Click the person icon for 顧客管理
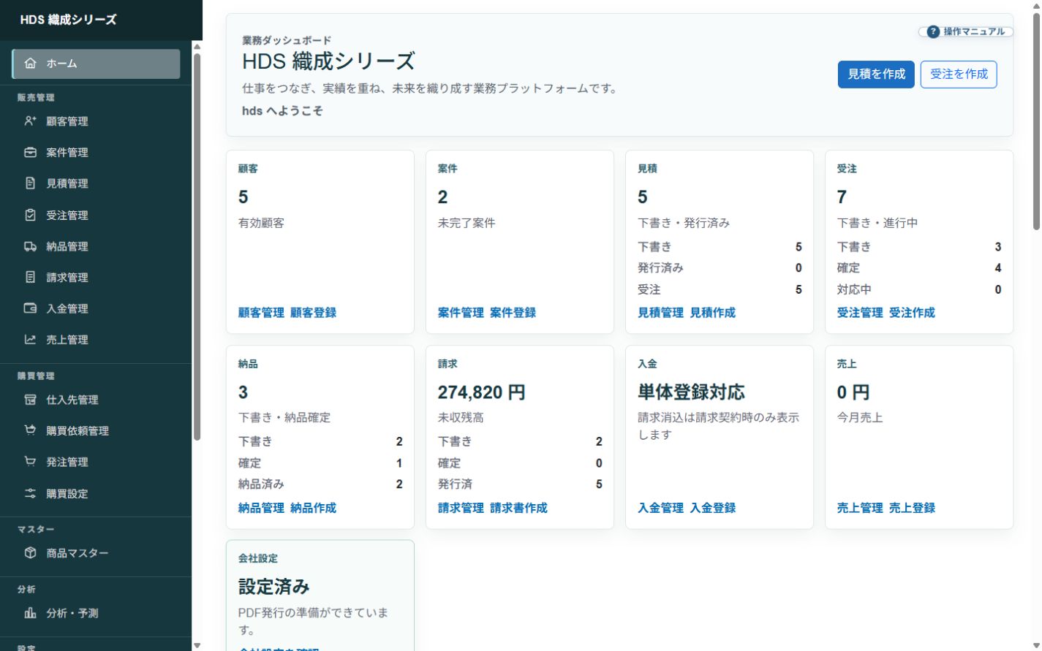Image resolution: width=1042 pixels, height=651 pixels. click(30, 121)
